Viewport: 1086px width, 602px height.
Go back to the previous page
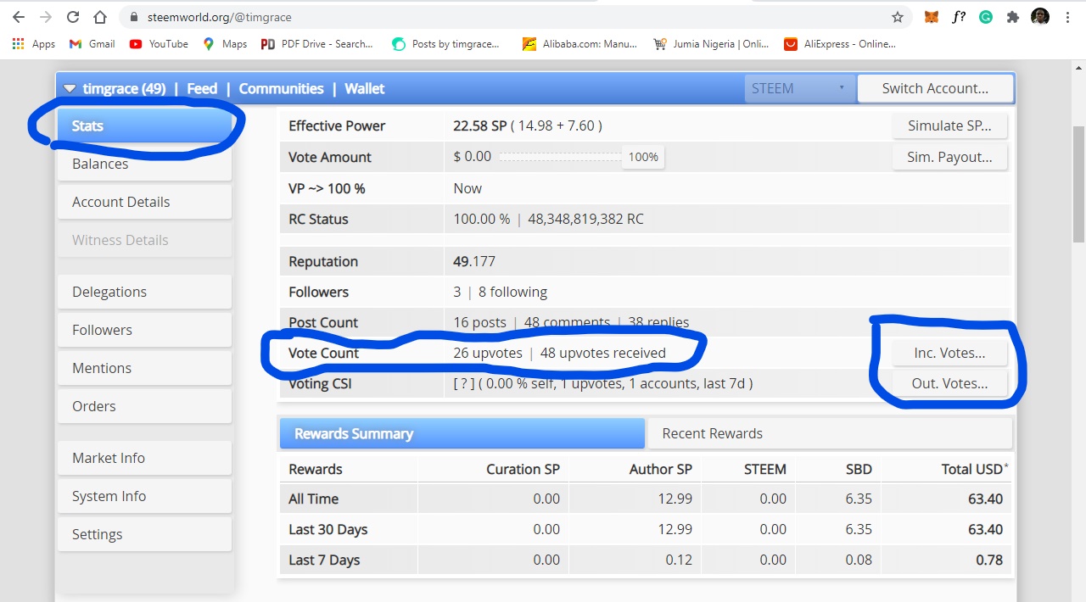pos(19,17)
